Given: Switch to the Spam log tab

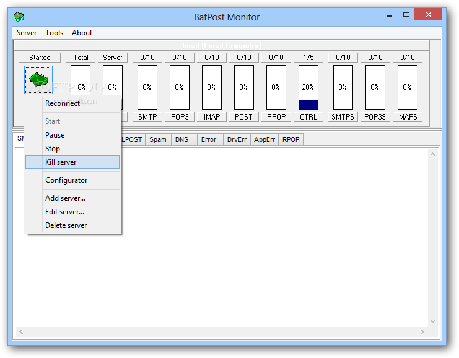Looking at the screenshot, I should click(158, 139).
